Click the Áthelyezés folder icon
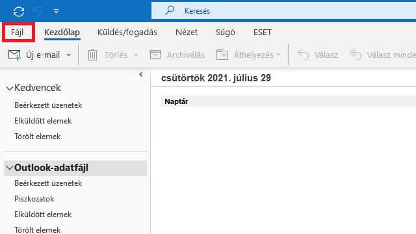 pyautogui.click(x=222, y=55)
